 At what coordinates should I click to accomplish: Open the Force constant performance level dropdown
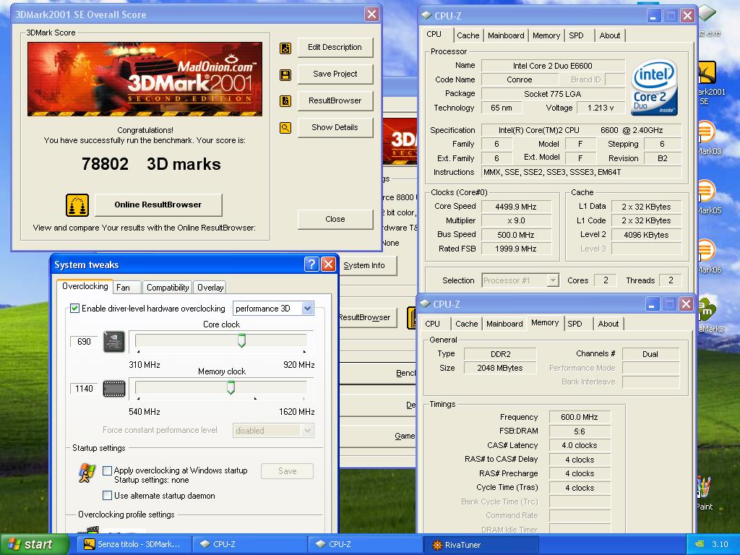307,431
